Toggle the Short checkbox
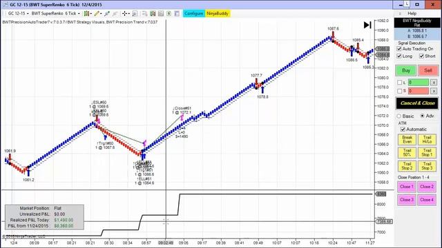The image size is (442, 248). [421, 56]
